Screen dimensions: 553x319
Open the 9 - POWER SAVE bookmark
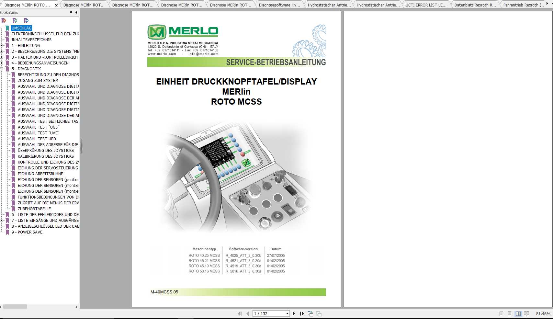[x=28, y=232]
